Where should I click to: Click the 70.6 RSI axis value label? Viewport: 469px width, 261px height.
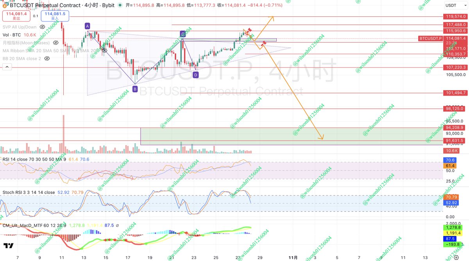tap(449, 160)
